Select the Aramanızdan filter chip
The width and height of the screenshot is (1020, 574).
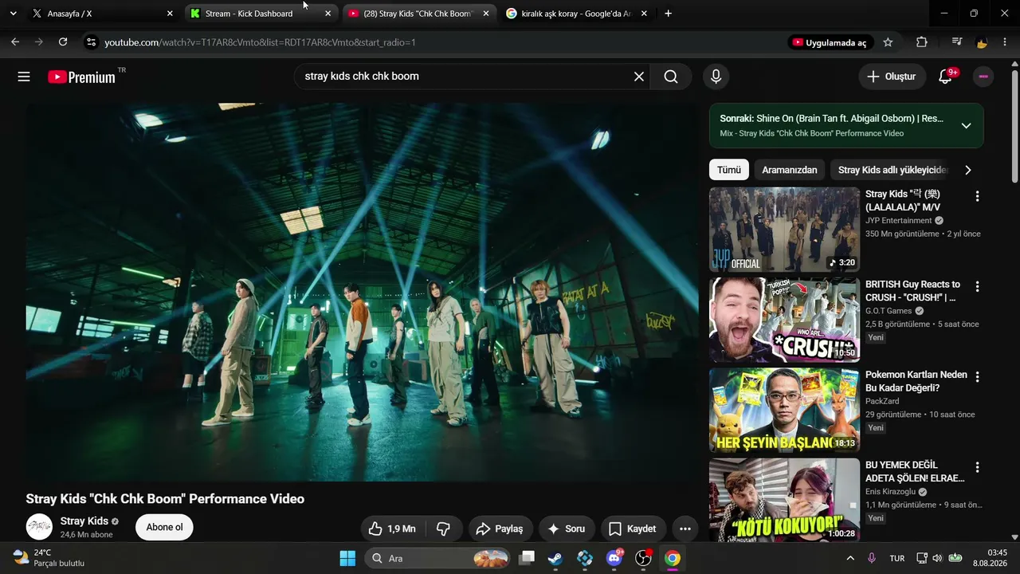tap(790, 170)
